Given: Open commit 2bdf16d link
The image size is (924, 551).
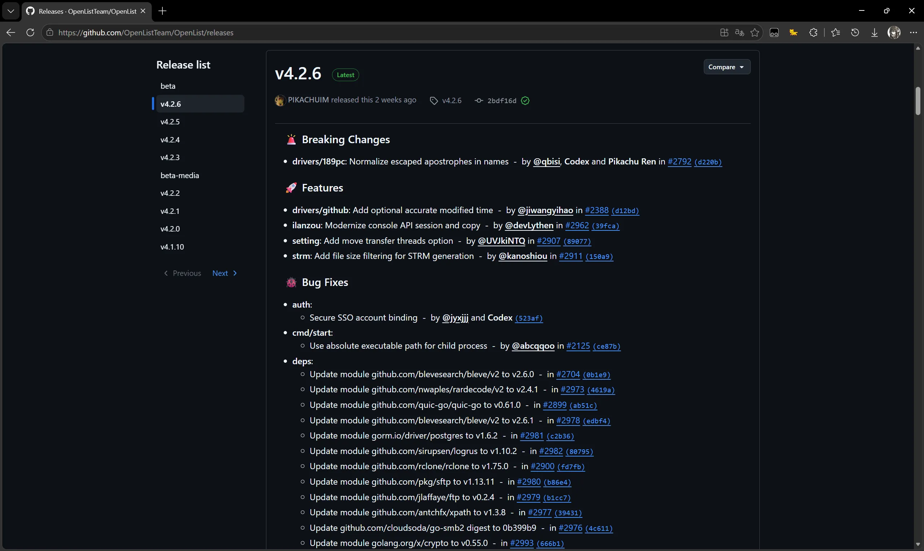Looking at the screenshot, I should (502, 101).
